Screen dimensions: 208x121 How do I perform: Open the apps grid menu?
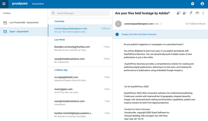click(x=4, y=4)
